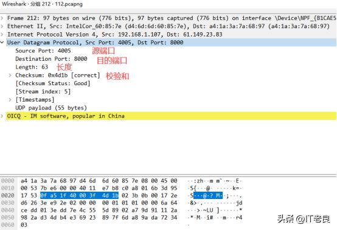This screenshot has height=230, width=337.
Task: Expand the Frame 212 row
Action: [x=2, y=18]
